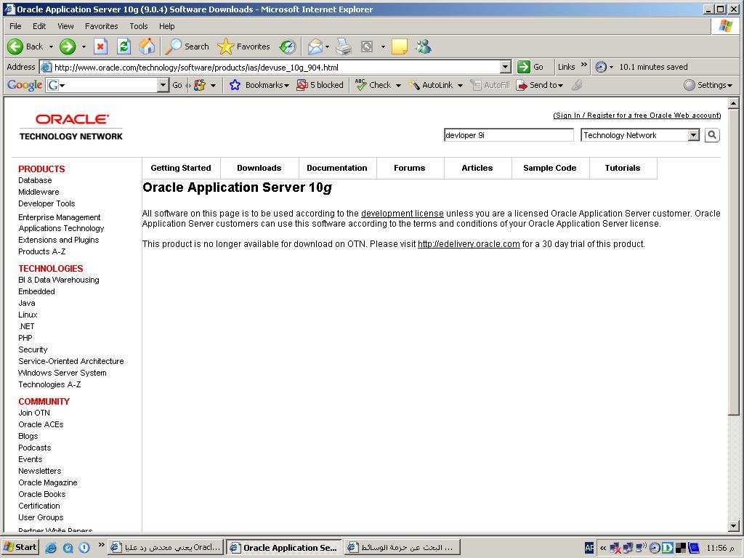Click the AR language indicator in taskbar
Image resolution: width=744 pixels, height=558 pixels.
click(x=589, y=548)
